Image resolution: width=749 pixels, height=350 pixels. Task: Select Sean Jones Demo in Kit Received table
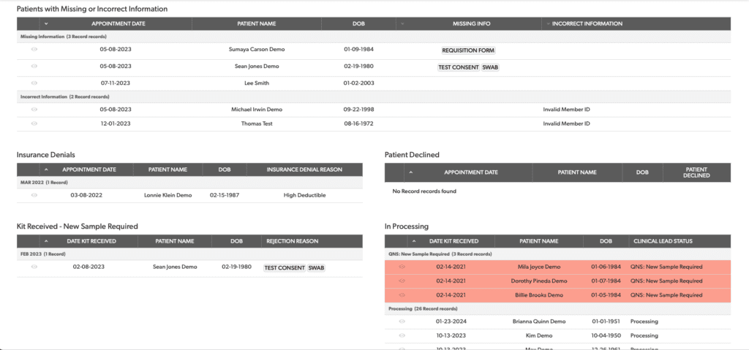click(x=175, y=267)
